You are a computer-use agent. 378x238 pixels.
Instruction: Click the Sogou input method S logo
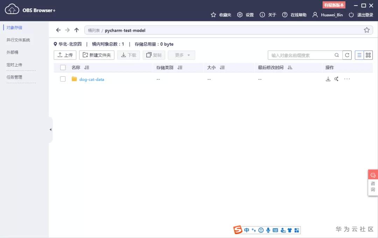[238, 230]
